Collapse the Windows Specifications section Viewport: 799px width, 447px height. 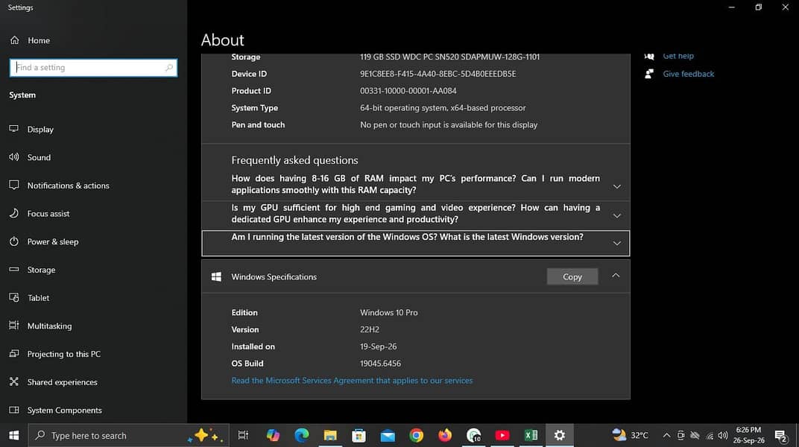pyautogui.click(x=616, y=276)
